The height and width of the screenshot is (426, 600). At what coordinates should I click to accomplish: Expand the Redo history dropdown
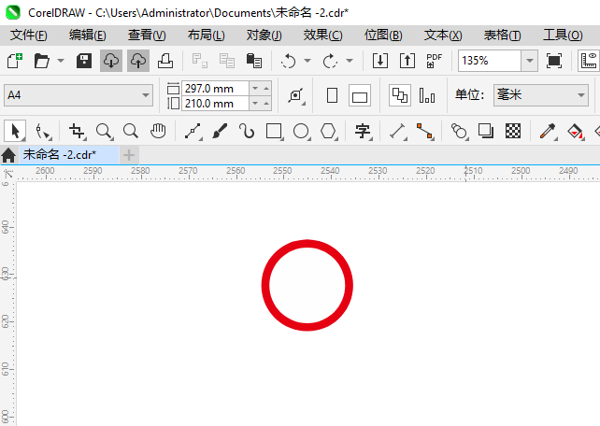coord(350,61)
